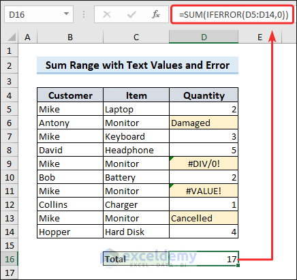Click the Cancel (X) formula icon

[106, 15]
